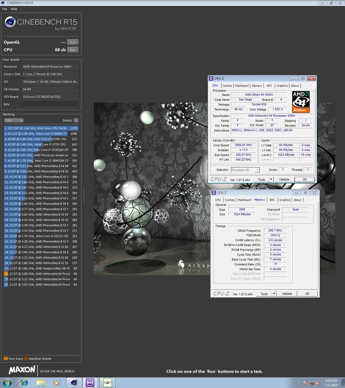Expand ranking Details arrow button

tap(76, 120)
